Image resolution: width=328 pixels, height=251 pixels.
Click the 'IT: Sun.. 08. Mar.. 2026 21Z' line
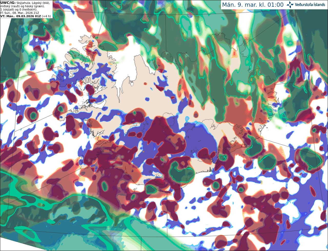point(20,13)
